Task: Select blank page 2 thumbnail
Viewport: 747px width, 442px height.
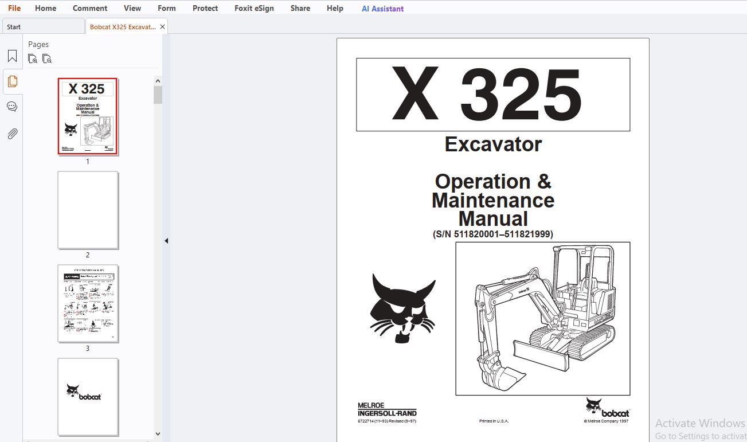Action: (88, 210)
